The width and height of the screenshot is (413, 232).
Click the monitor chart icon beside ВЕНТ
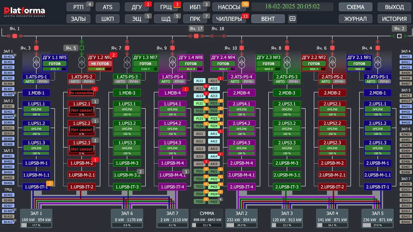292,19
